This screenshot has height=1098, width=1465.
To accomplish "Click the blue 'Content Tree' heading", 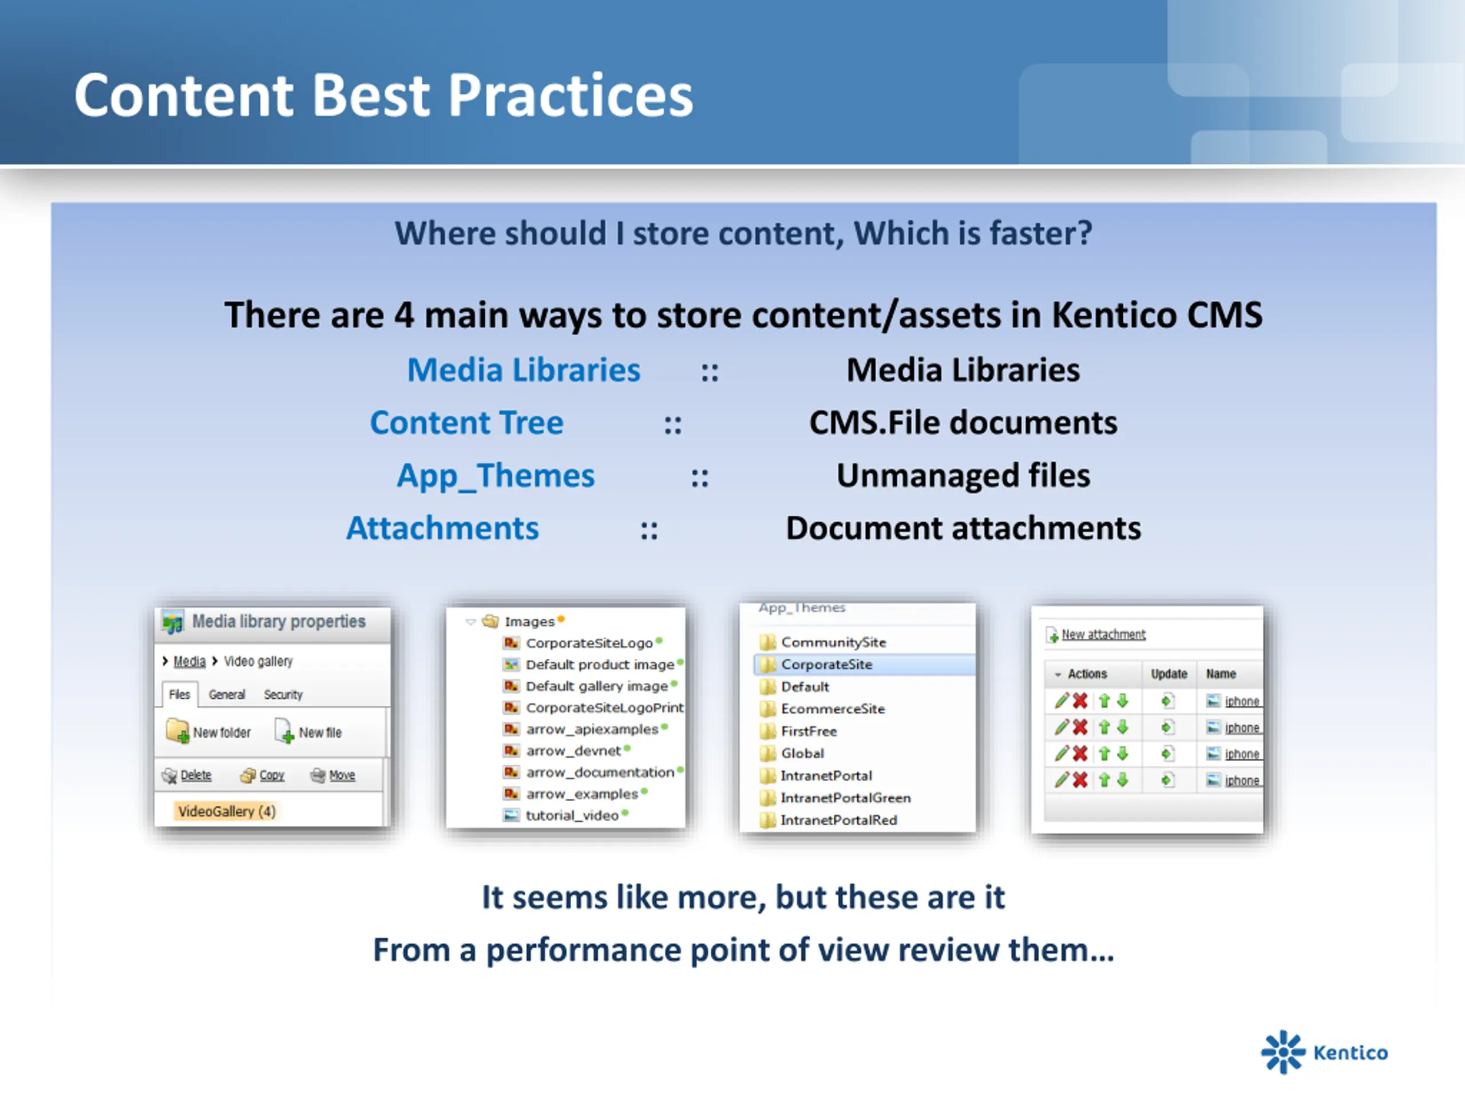I will [x=467, y=422].
